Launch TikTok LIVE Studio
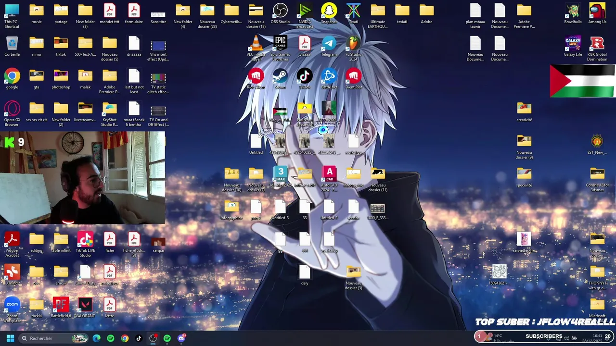Viewport: 616px width, 346px height. tap(85, 244)
